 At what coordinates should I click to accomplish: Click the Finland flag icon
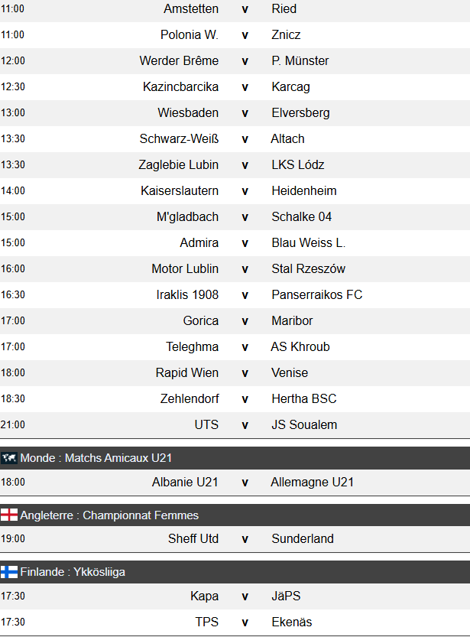pyautogui.click(x=10, y=572)
